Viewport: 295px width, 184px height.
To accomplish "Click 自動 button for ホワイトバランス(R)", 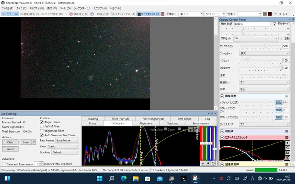I will click(x=278, y=103).
